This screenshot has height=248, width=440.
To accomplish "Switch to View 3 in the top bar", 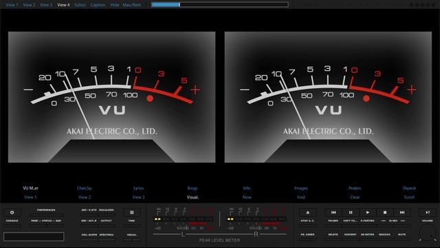I will coord(46,5).
